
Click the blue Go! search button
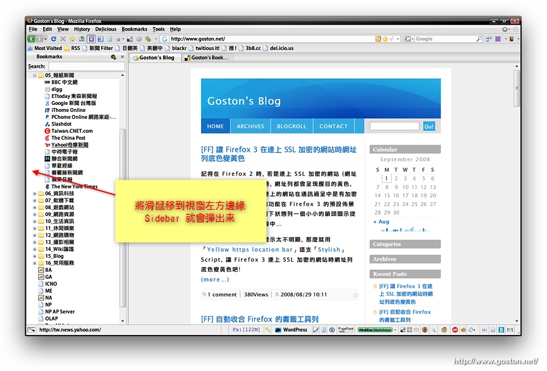coord(429,126)
